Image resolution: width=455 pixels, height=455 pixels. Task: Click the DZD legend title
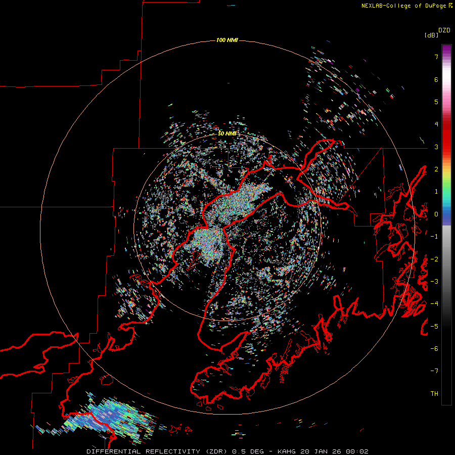tap(444, 30)
